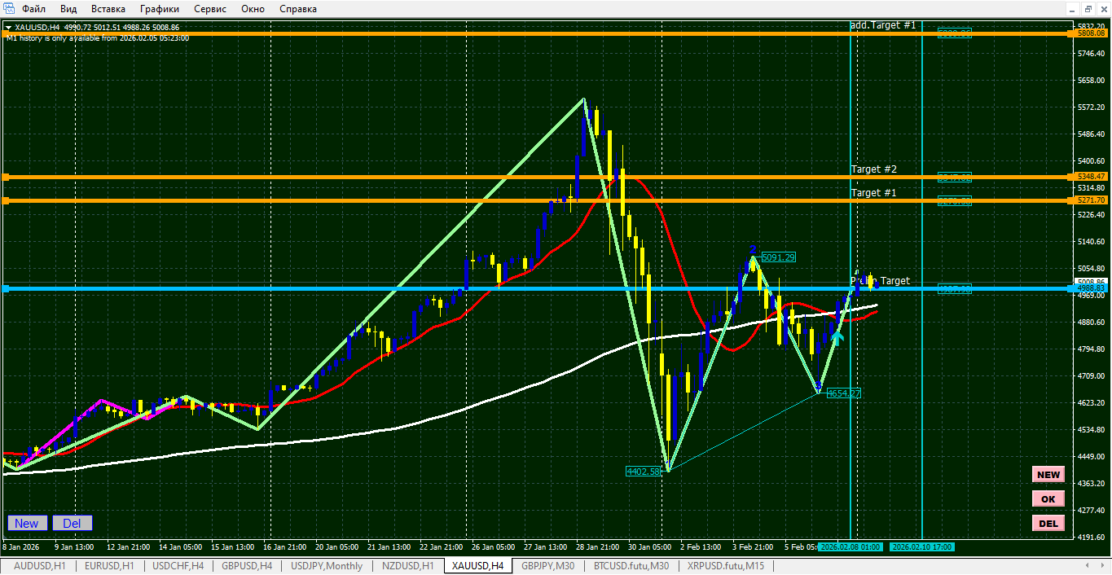This screenshot has height=575, width=1112.
Task: Click the M1 history availability notice
Action: (x=98, y=37)
